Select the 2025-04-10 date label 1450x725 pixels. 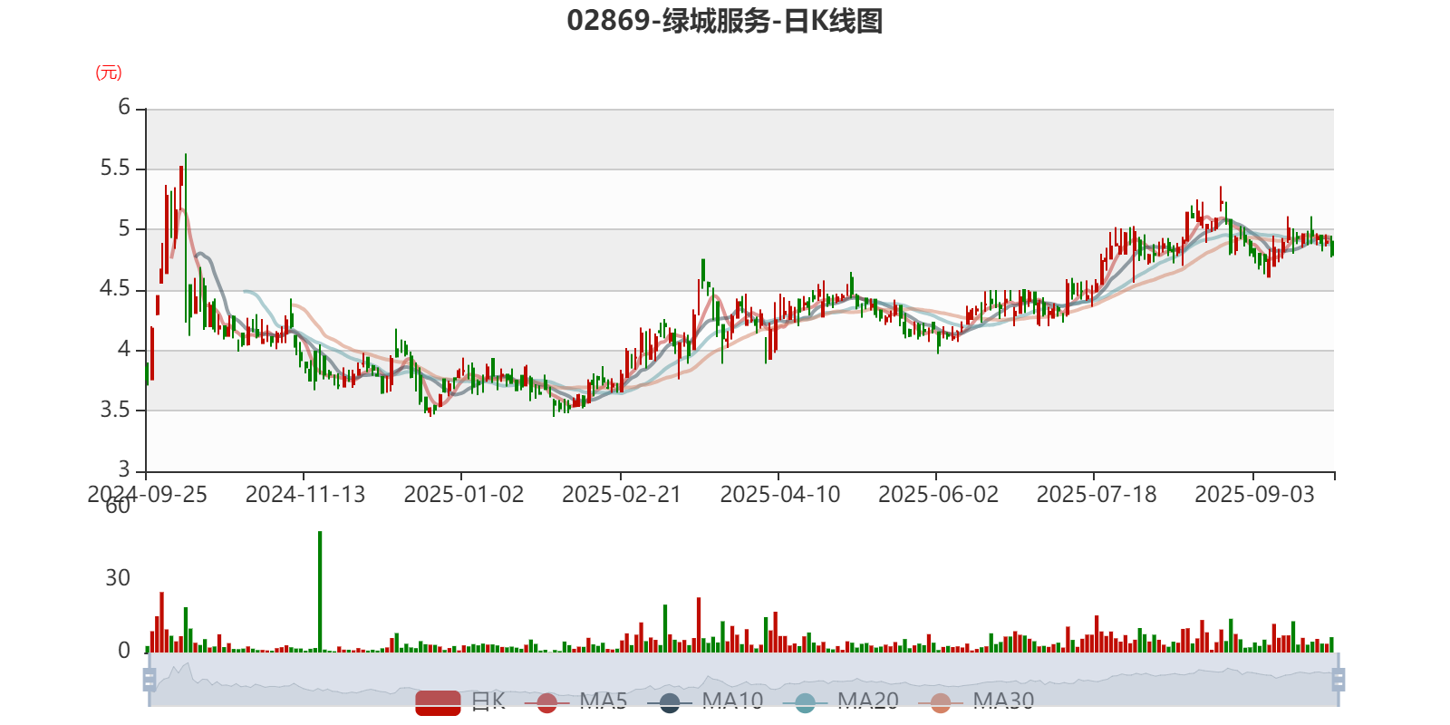pyautogui.click(x=780, y=495)
